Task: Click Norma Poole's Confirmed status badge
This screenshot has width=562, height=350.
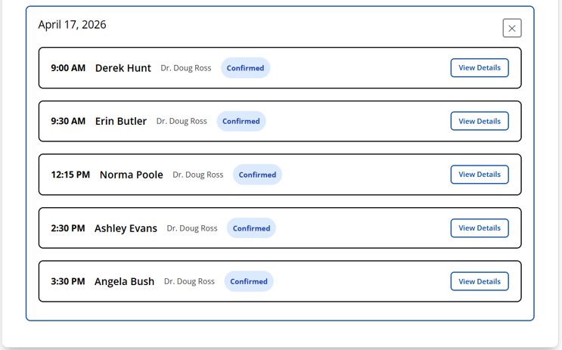Action: pos(257,175)
